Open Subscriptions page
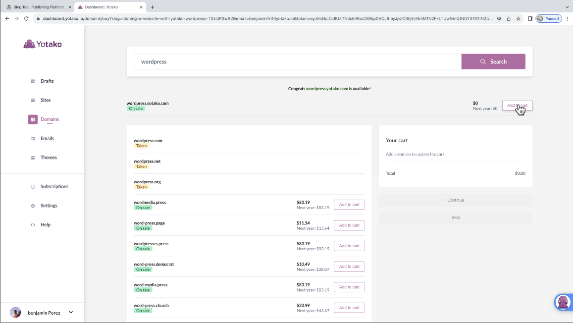This screenshot has height=323, width=573. coord(54,187)
